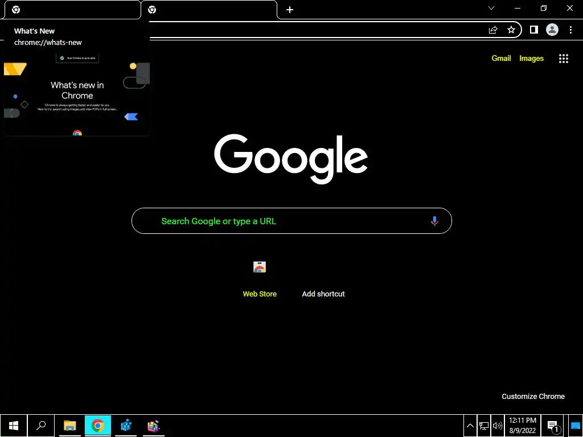Bookmark this tab with the star icon
This screenshot has height=437, width=583.
[x=511, y=30]
